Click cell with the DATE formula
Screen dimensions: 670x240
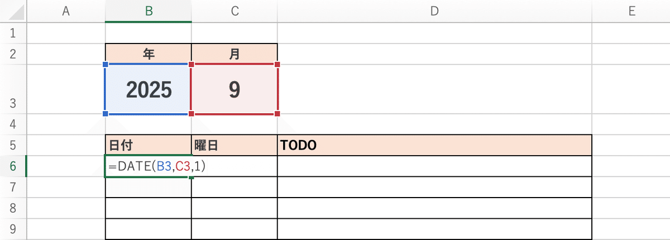(148, 166)
